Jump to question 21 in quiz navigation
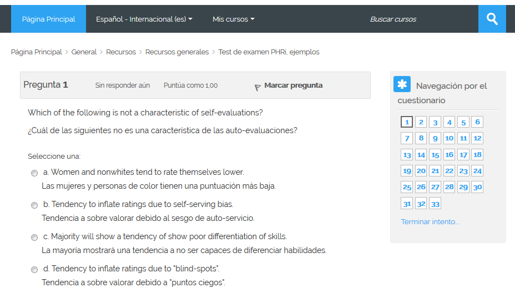This screenshot has width=515, height=303. tap(435, 171)
